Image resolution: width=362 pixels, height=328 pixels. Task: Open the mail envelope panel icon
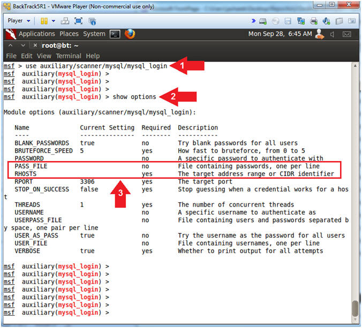[347, 34]
